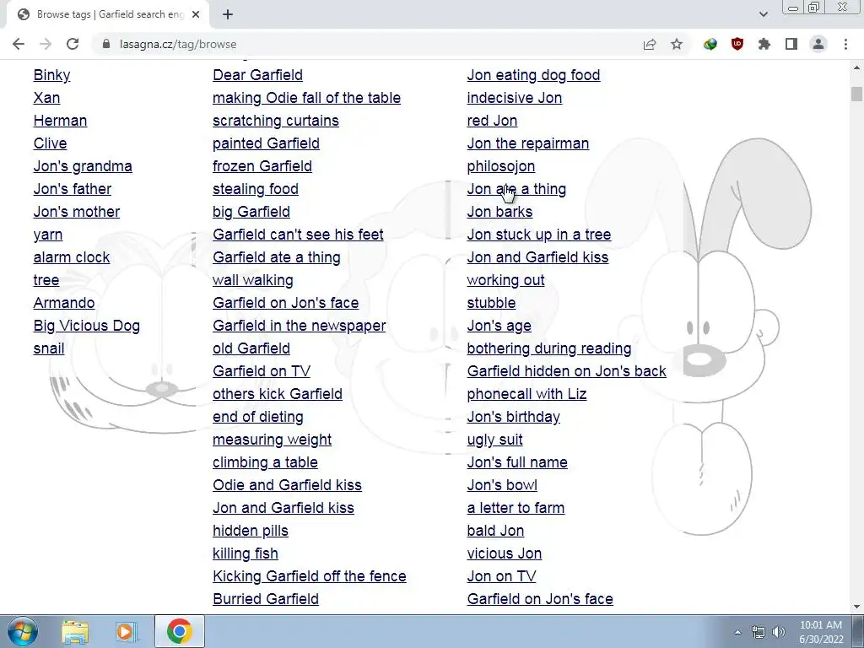Open Jon stuck up in a tree
This screenshot has width=864, height=648.
(x=539, y=235)
